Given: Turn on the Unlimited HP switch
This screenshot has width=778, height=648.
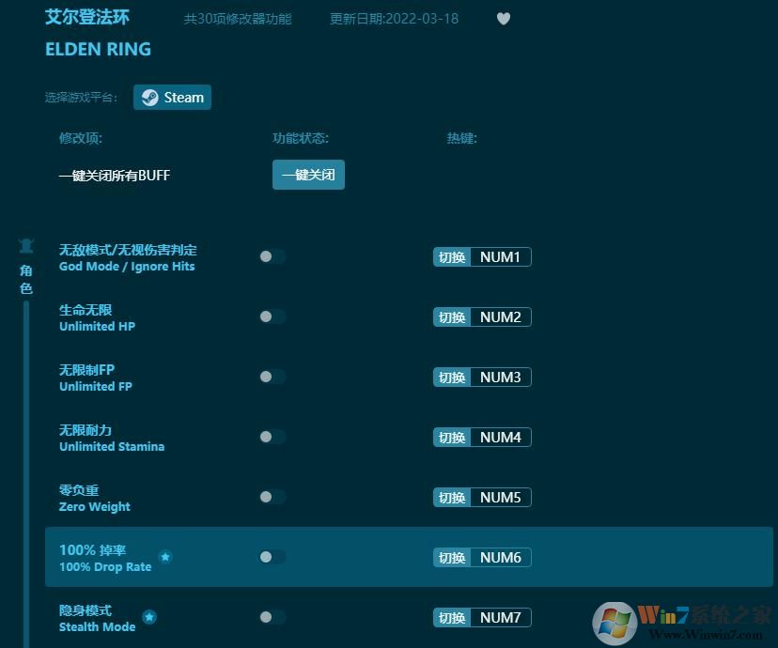Looking at the screenshot, I should pos(272,316).
